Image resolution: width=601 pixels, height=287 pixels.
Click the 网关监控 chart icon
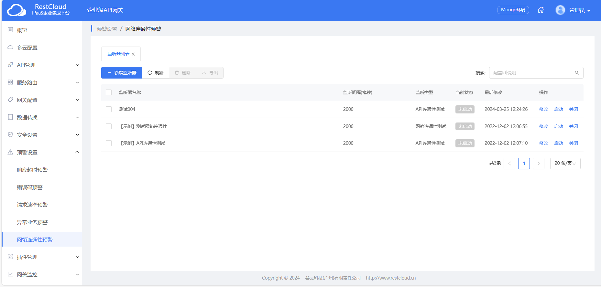pyautogui.click(x=10, y=274)
